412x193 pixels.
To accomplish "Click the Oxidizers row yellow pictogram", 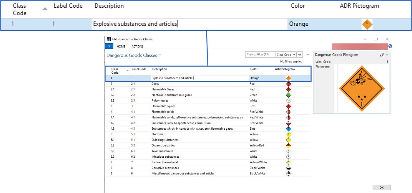I will coord(289,134).
